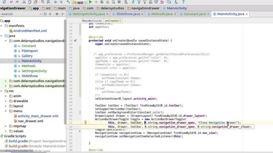Click the profiler icon next to debug
The width and height of the screenshot is (273, 153).
click(x=107, y=2)
